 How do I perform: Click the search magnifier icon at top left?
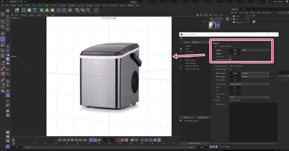point(3,14)
